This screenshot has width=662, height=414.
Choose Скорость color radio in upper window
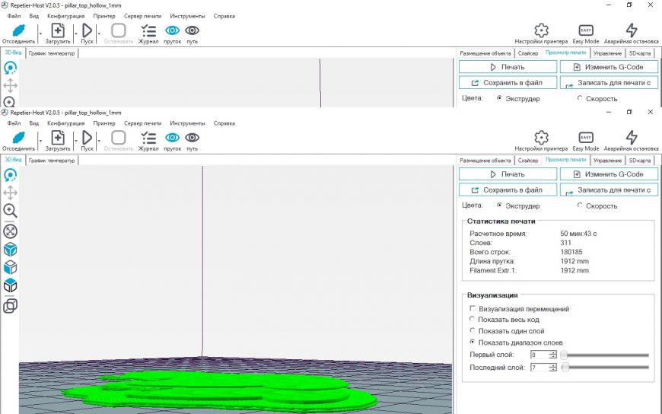pos(580,98)
